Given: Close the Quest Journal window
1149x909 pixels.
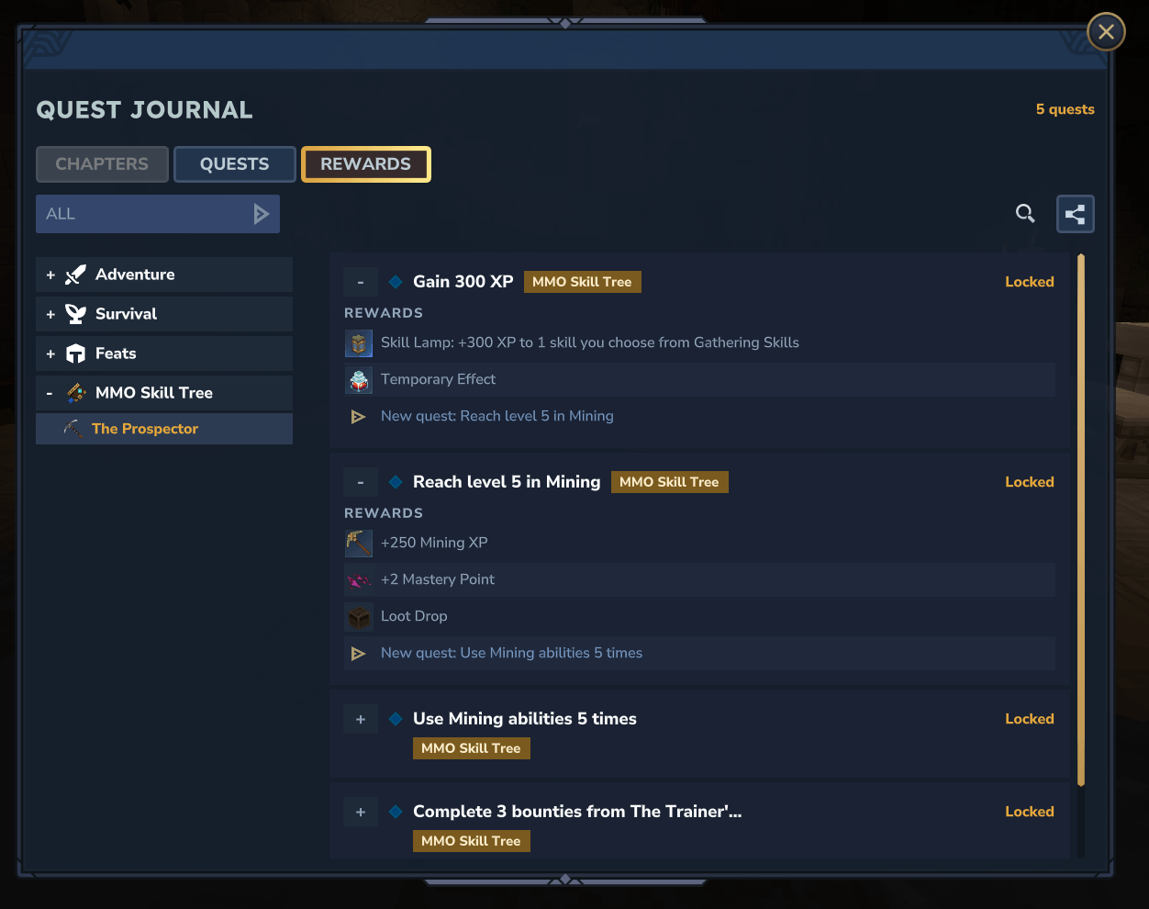Looking at the screenshot, I should point(1106,32).
